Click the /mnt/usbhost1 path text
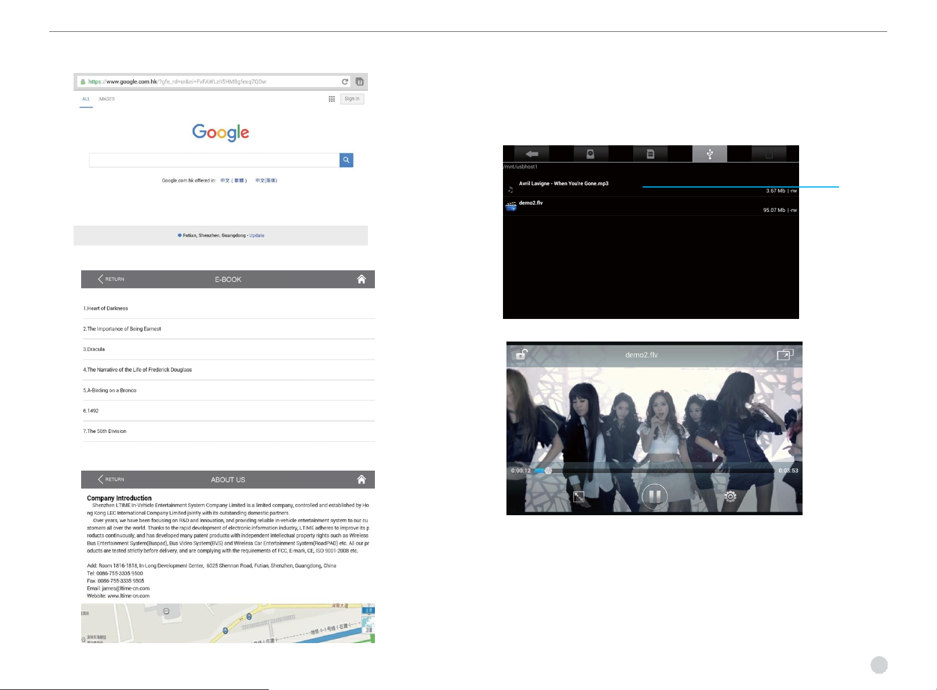 (520, 167)
